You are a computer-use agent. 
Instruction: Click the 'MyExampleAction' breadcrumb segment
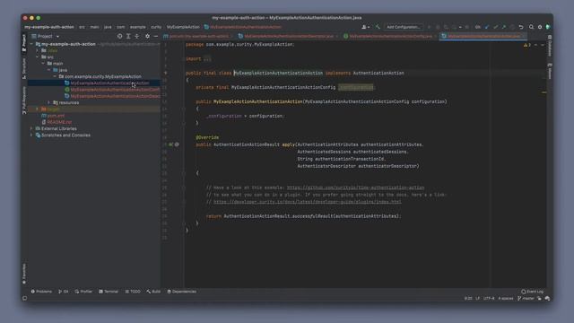[x=183, y=27]
